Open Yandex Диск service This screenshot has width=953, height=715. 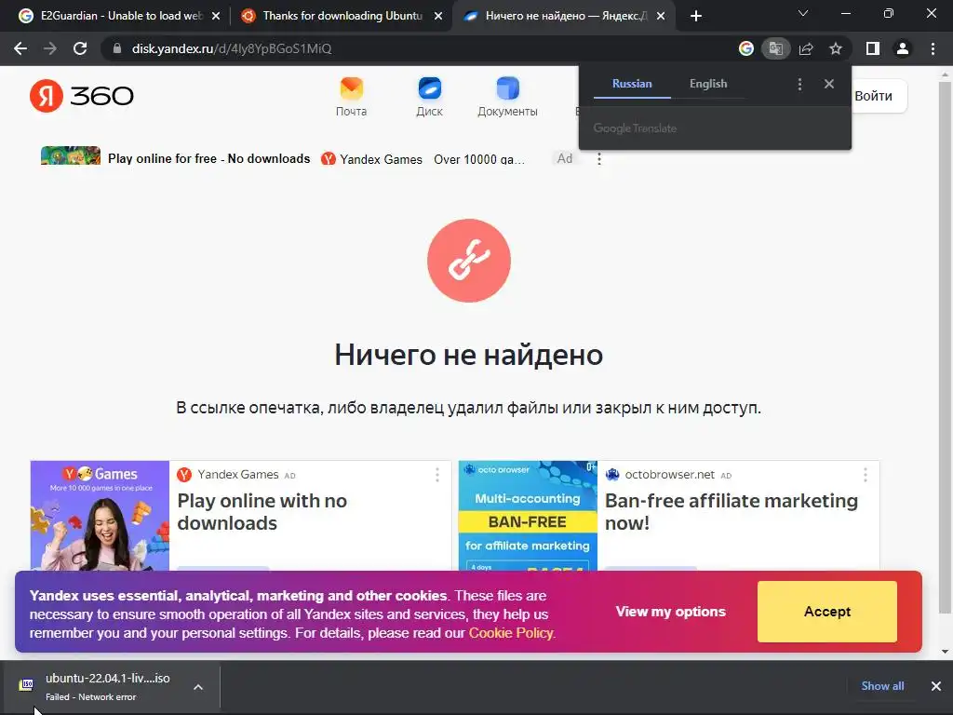coord(429,97)
